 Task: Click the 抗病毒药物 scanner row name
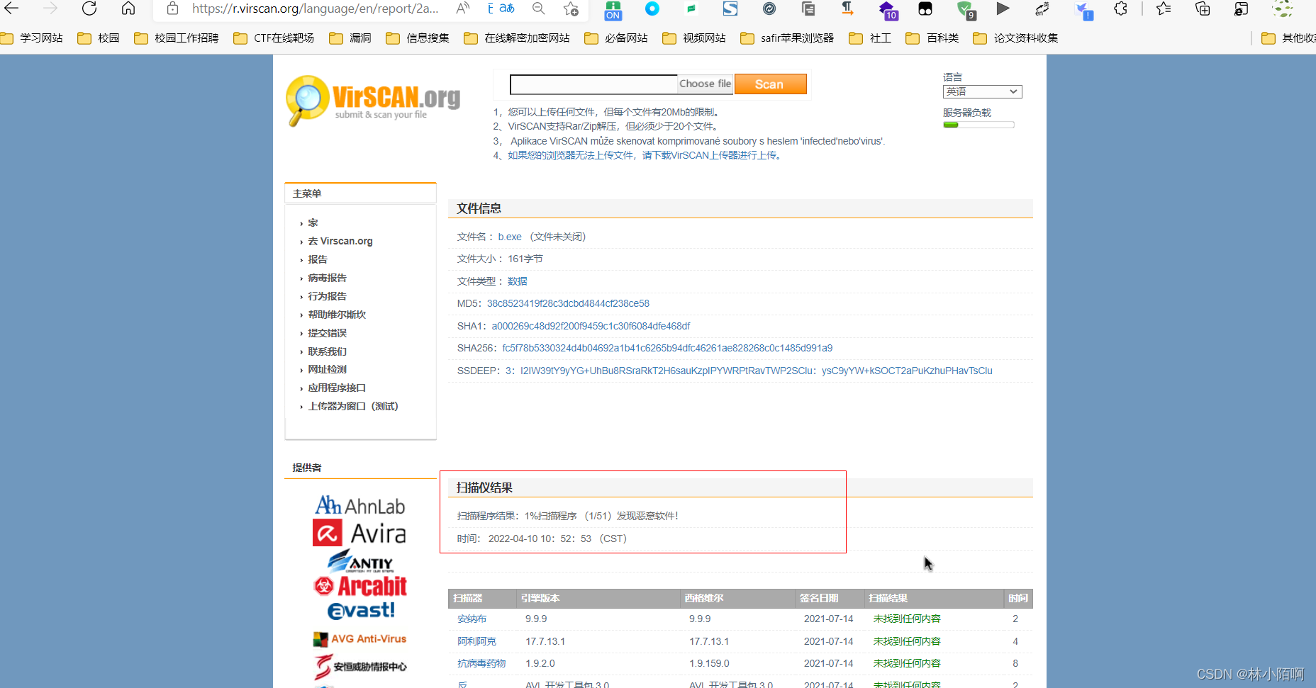pyautogui.click(x=481, y=663)
